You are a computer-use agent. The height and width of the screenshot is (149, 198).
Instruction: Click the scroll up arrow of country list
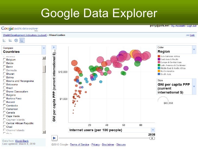point(44,58)
